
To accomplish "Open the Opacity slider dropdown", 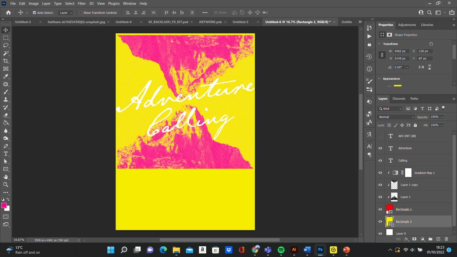I will pos(442,117).
